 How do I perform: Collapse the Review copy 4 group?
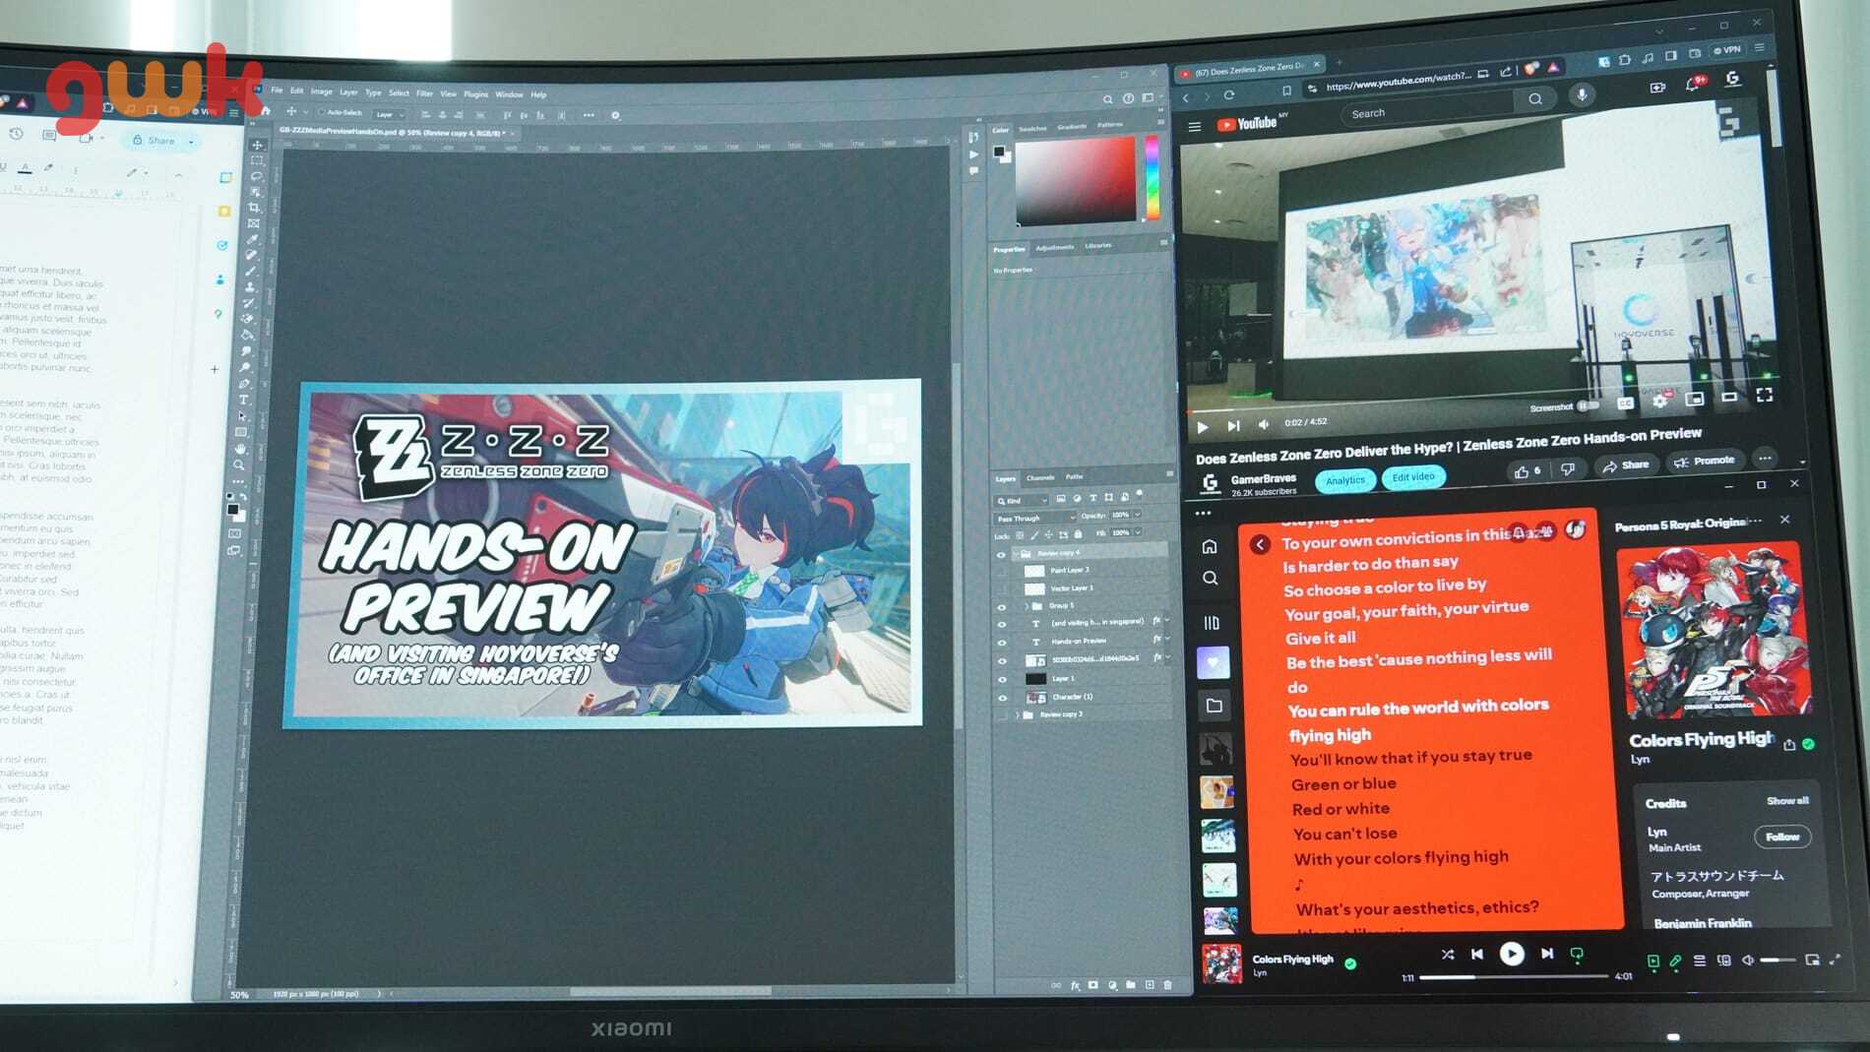pyautogui.click(x=1015, y=554)
